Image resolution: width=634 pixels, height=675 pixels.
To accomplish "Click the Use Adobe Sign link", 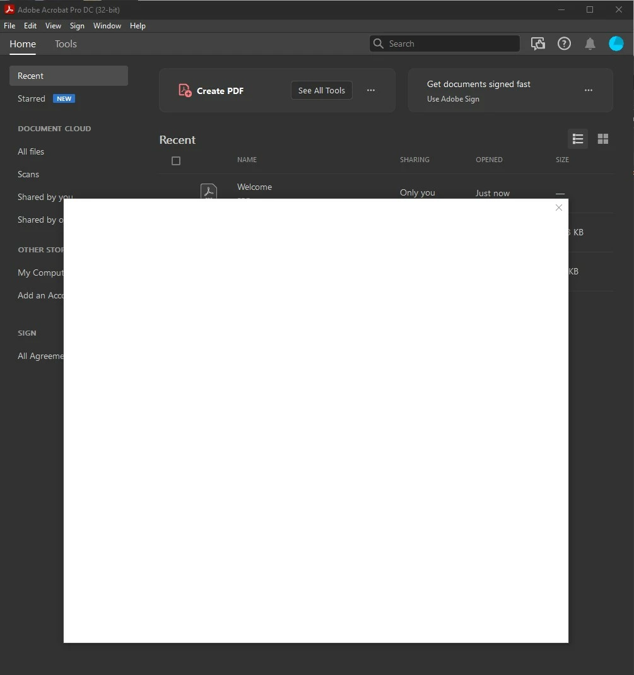I will 453,99.
